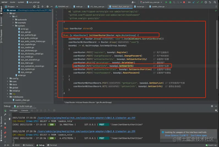The width and height of the screenshot is (219, 147).
Task: Open Git tool window at bottom
Action: 7,145
